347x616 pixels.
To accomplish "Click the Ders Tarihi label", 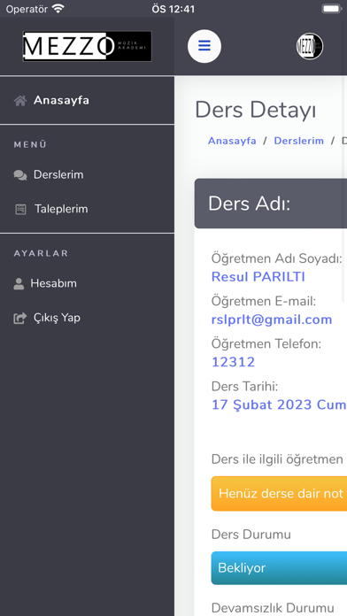I will [x=244, y=387].
